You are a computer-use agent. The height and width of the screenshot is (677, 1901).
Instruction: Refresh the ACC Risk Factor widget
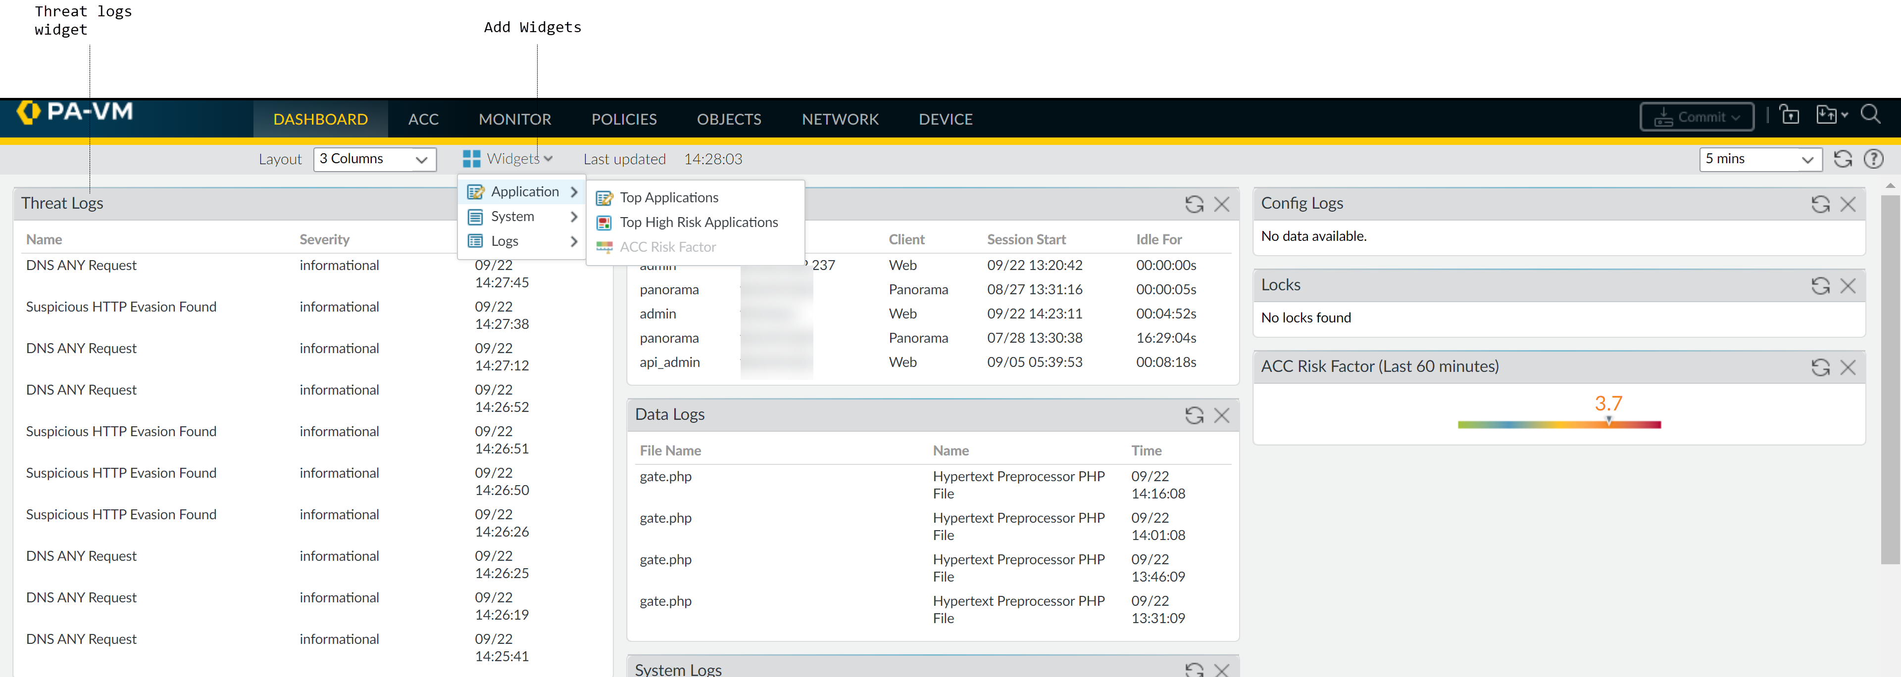pos(1820,367)
